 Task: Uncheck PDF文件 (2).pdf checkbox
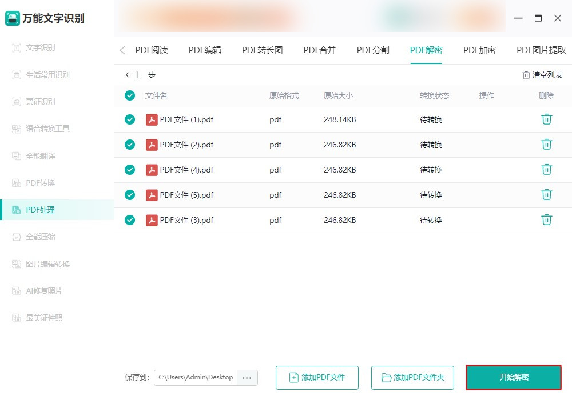click(x=130, y=145)
